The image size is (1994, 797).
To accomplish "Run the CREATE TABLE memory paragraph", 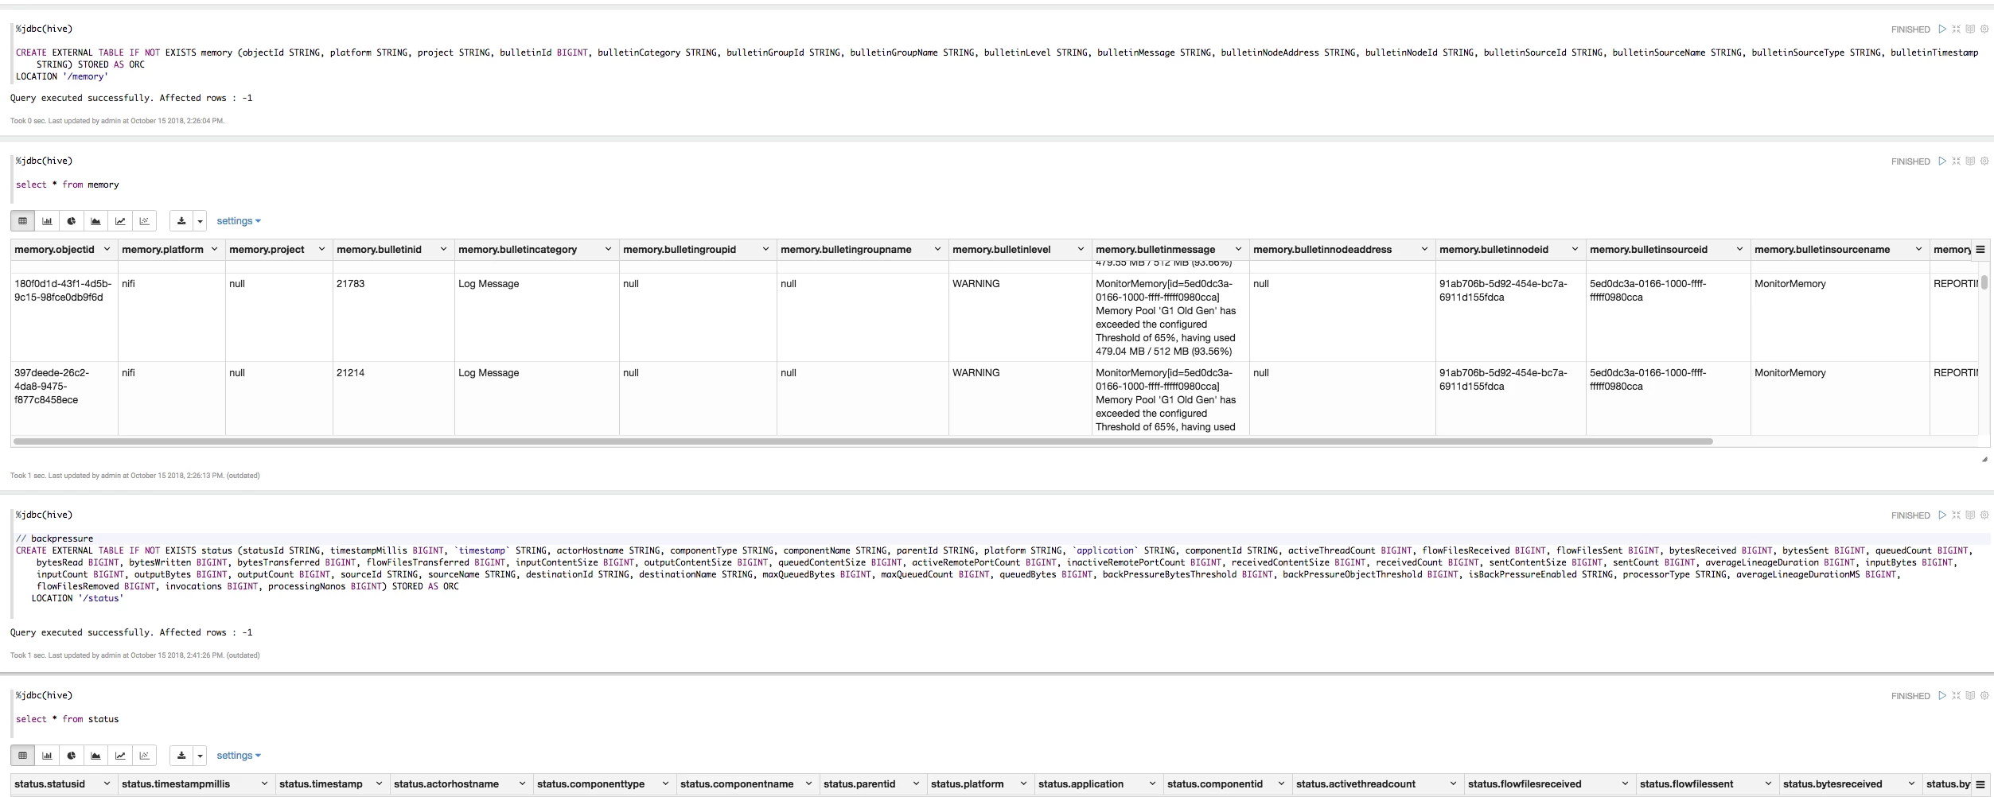I will click(x=1942, y=29).
